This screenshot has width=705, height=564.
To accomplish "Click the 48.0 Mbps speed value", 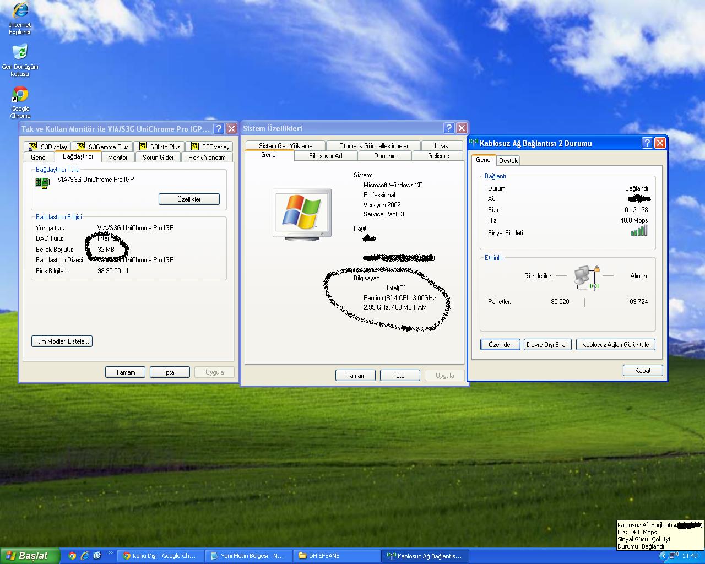I will pos(634,220).
